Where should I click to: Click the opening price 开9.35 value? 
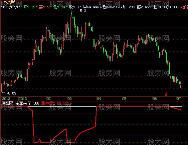pos(31,7)
